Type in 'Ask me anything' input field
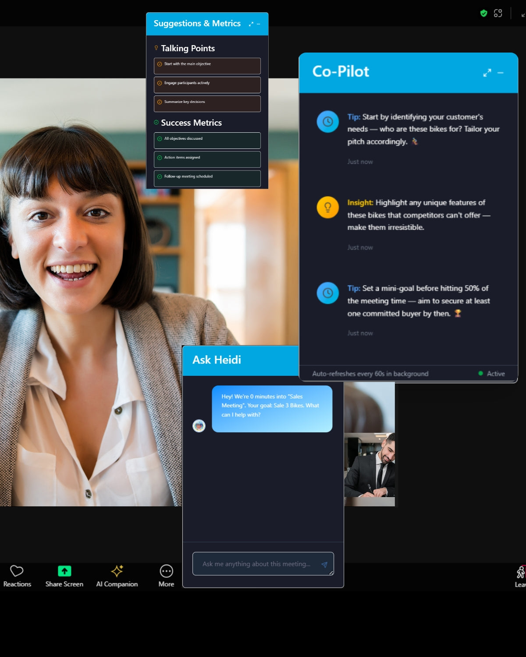This screenshot has height=657, width=526. 256,564
